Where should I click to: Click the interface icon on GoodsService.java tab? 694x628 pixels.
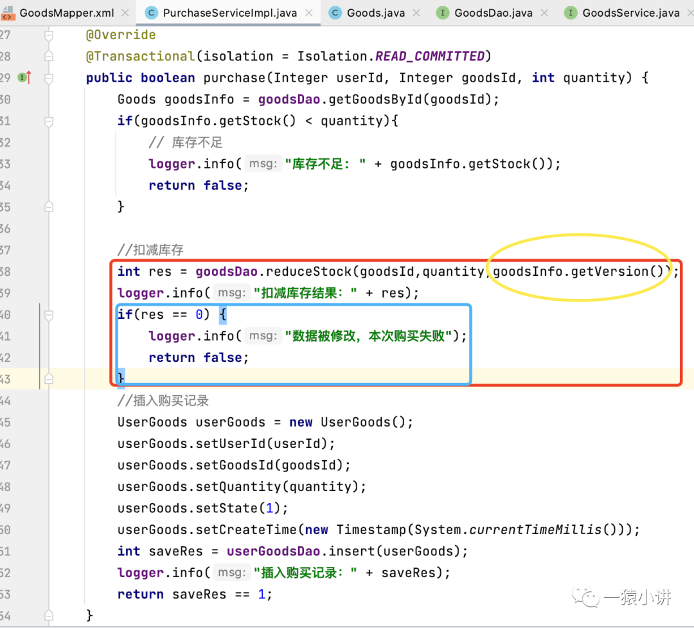coord(571,13)
